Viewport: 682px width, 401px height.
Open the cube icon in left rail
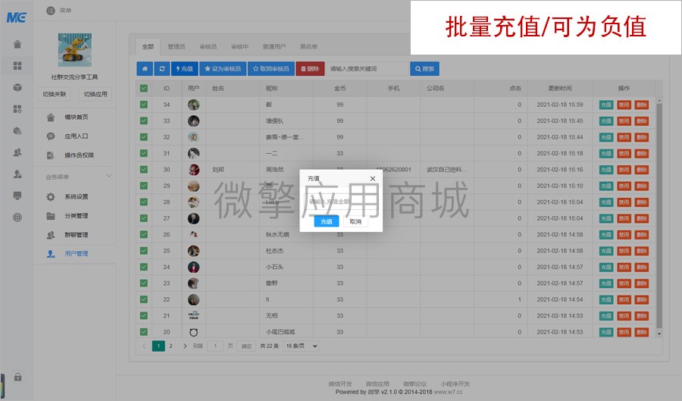17,87
